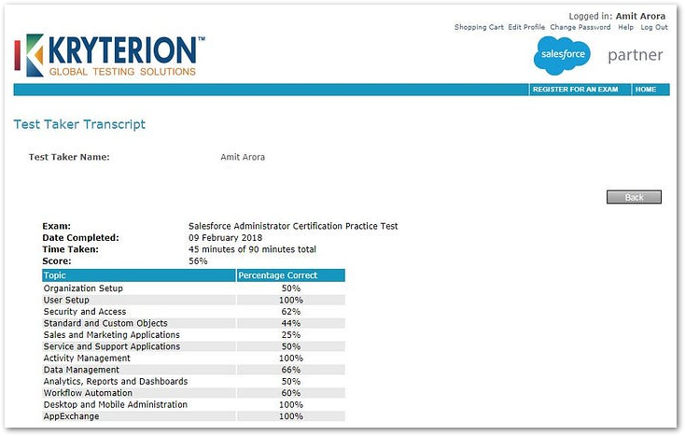The width and height of the screenshot is (685, 436).
Task: Click the date 09 February 2018
Action: point(226,238)
